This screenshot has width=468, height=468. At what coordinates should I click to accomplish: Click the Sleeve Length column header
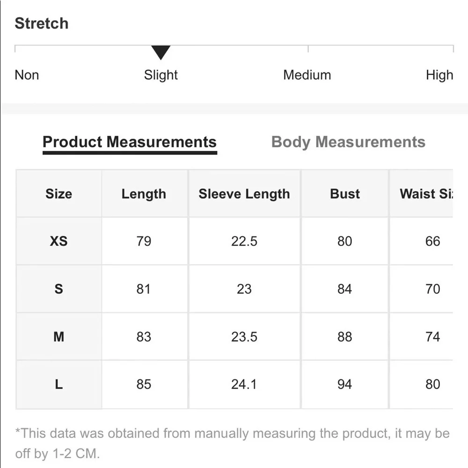(244, 194)
